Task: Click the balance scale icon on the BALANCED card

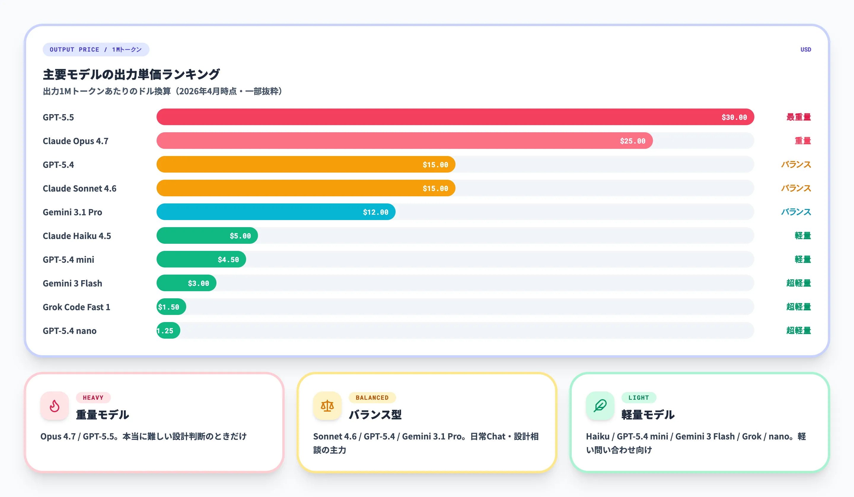Action: (327, 406)
